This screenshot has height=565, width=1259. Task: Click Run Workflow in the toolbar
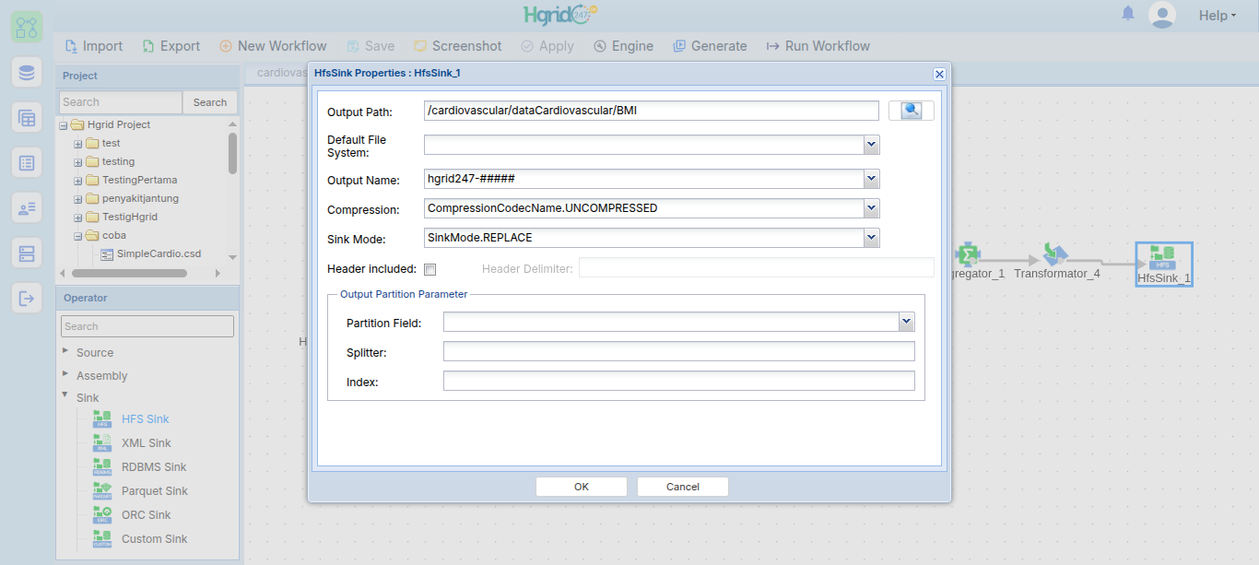[818, 46]
